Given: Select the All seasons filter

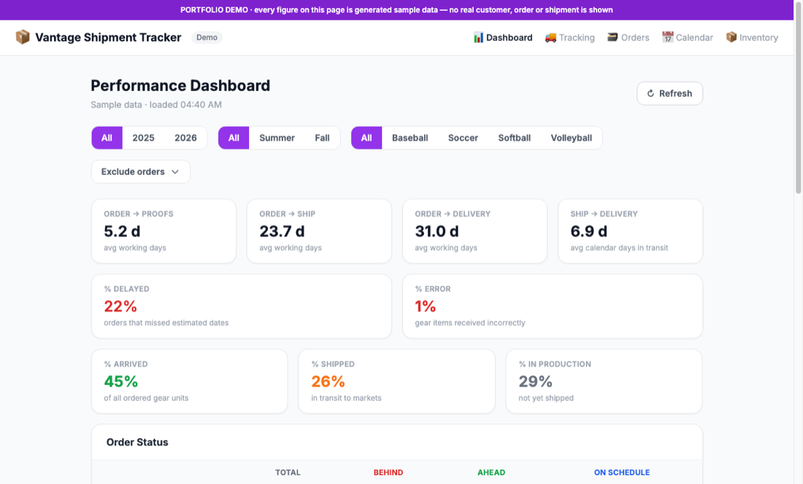Looking at the screenshot, I should pos(234,138).
